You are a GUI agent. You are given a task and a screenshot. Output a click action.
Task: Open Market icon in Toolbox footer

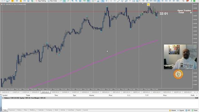pos(170,110)
